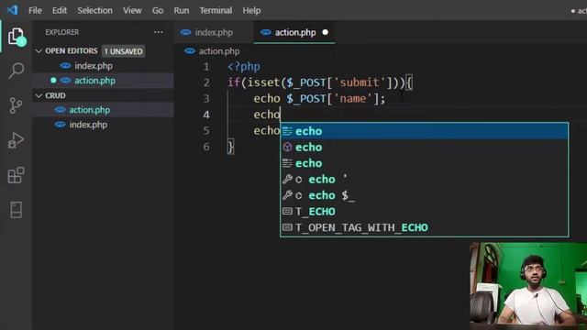The width and height of the screenshot is (587, 330).
Task: Choose the third echo suggestion
Action: tap(424, 163)
